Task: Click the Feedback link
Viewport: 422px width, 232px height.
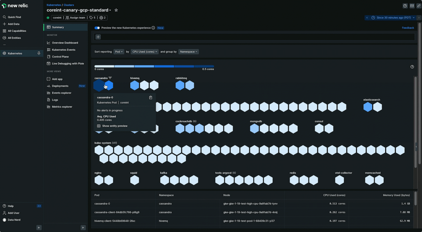Action: tap(408, 28)
